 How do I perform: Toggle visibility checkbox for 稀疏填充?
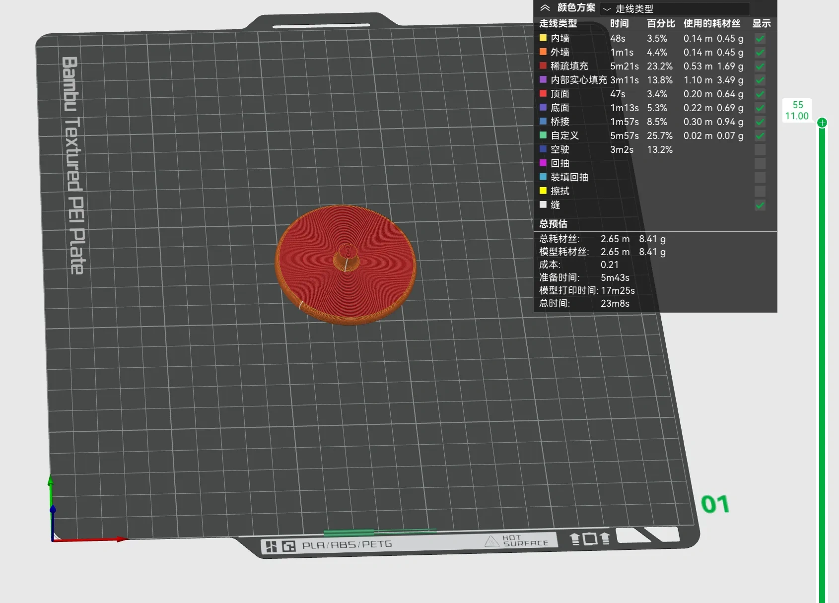[x=760, y=66]
